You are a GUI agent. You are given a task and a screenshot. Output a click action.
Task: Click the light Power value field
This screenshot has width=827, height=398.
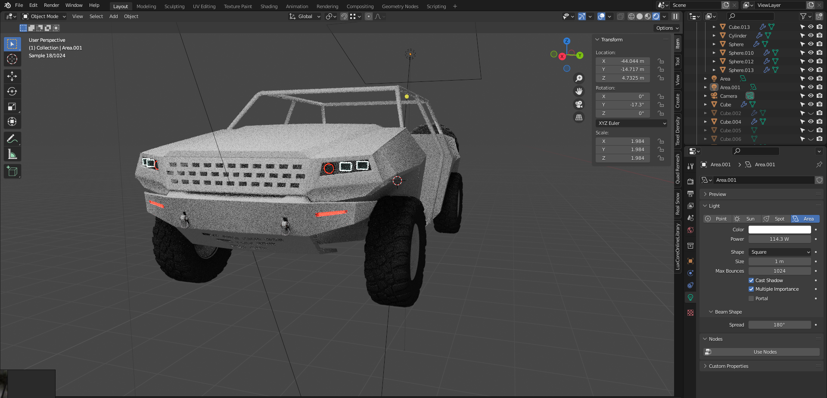(x=780, y=239)
